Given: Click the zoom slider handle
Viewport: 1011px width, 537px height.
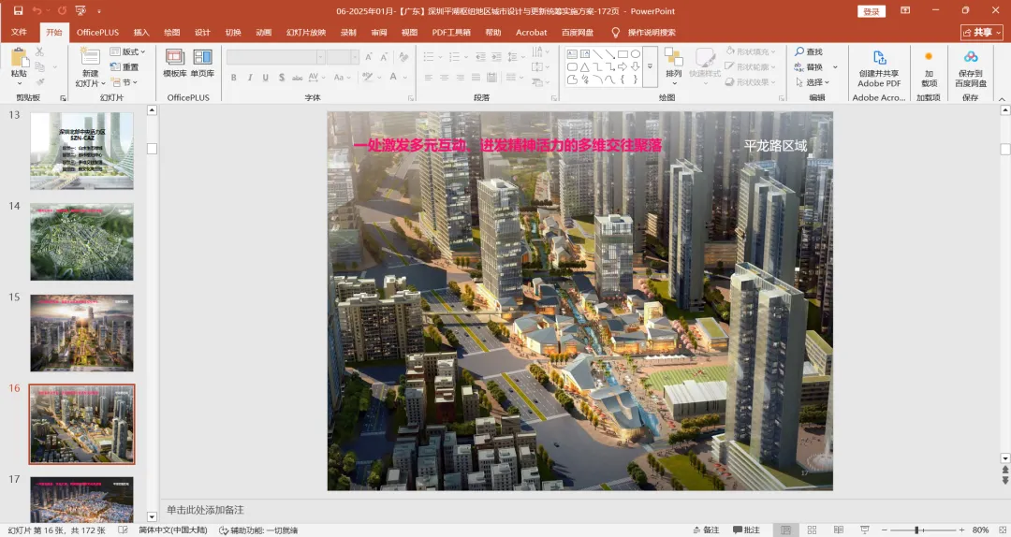Looking at the screenshot, I should click(x=916, y=530).
